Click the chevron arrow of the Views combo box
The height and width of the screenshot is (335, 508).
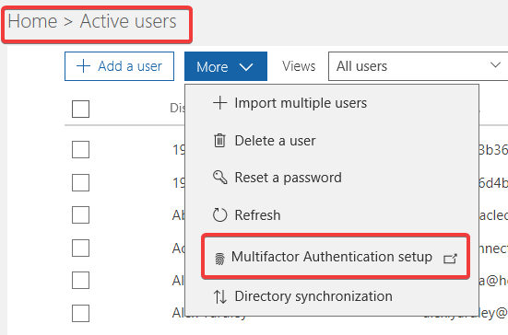click(495, 65)
